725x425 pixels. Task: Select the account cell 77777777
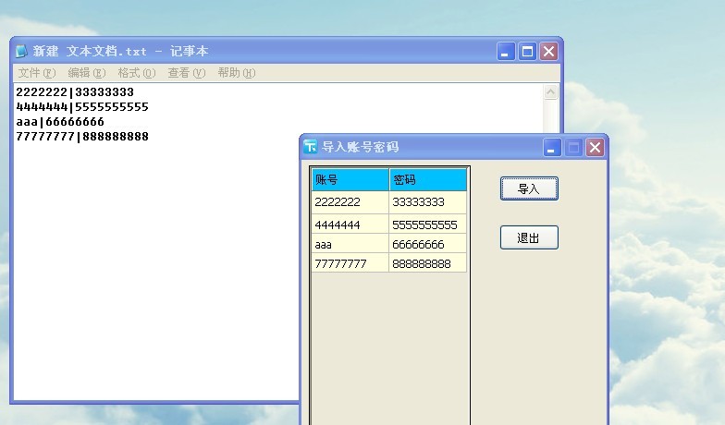click(350, 262)
